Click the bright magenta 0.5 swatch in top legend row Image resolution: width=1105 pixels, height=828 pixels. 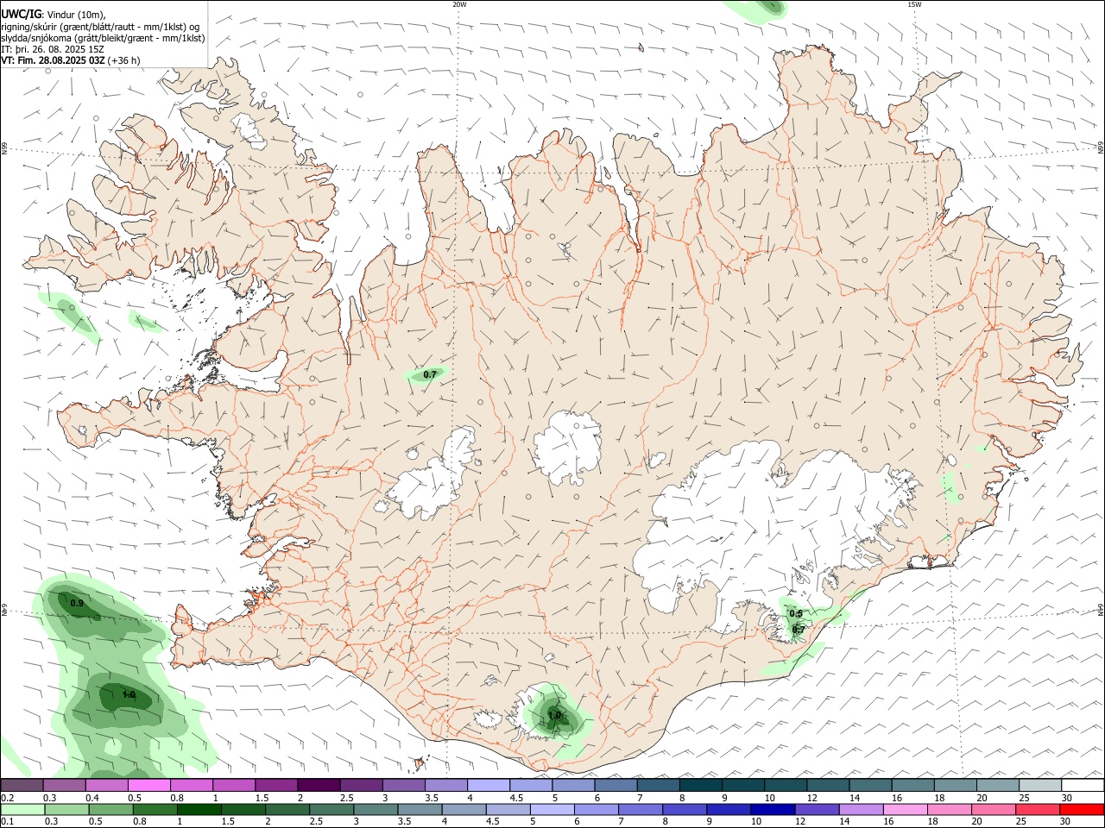click(148, 785)
